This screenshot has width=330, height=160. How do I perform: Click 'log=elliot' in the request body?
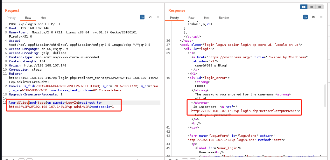click(x=18, y=103)
